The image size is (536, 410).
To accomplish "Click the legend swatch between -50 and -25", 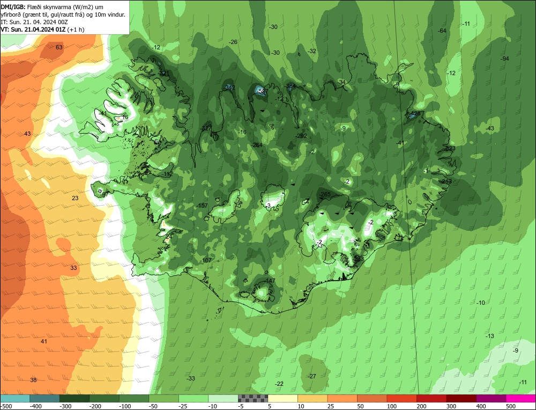I will tap(163, 398).
